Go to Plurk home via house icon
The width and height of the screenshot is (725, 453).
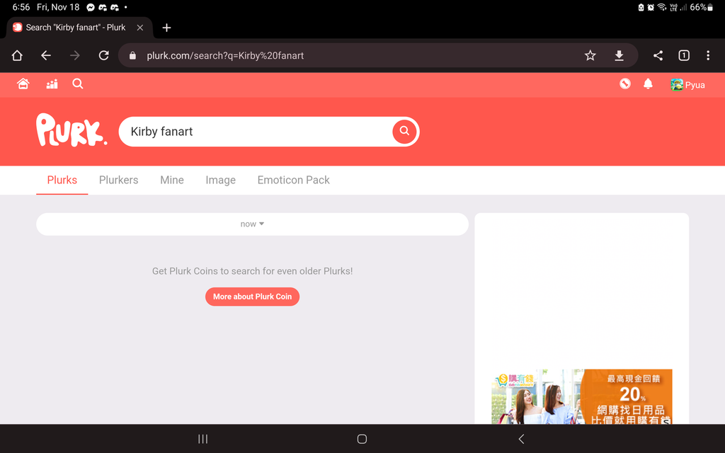pyautogui.click(x=23, y=84)
